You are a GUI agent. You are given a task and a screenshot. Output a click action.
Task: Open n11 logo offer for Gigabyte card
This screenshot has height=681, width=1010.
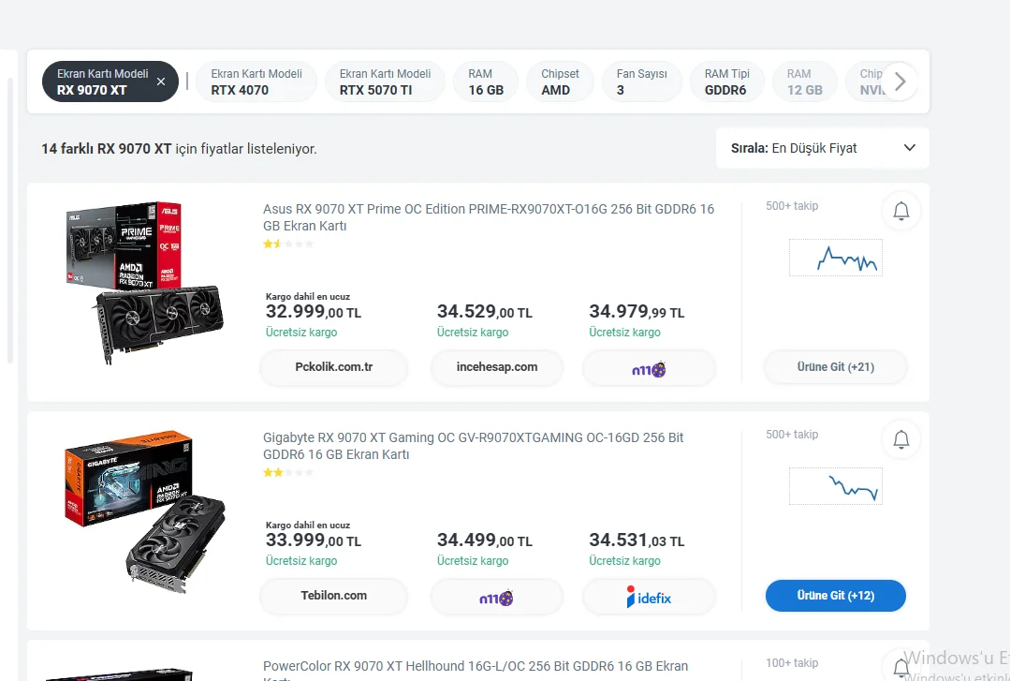pyautogui.click(x=496, y=597)
